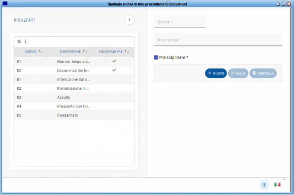
Task: Sort by P.Disciplinare column header
Action: click(x=111, y=52)
